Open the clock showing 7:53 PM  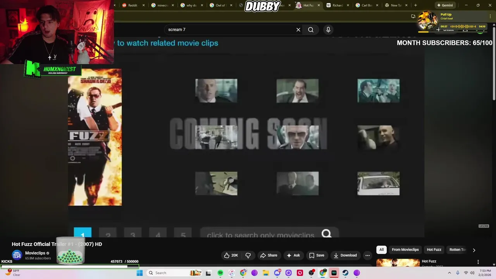485,273
